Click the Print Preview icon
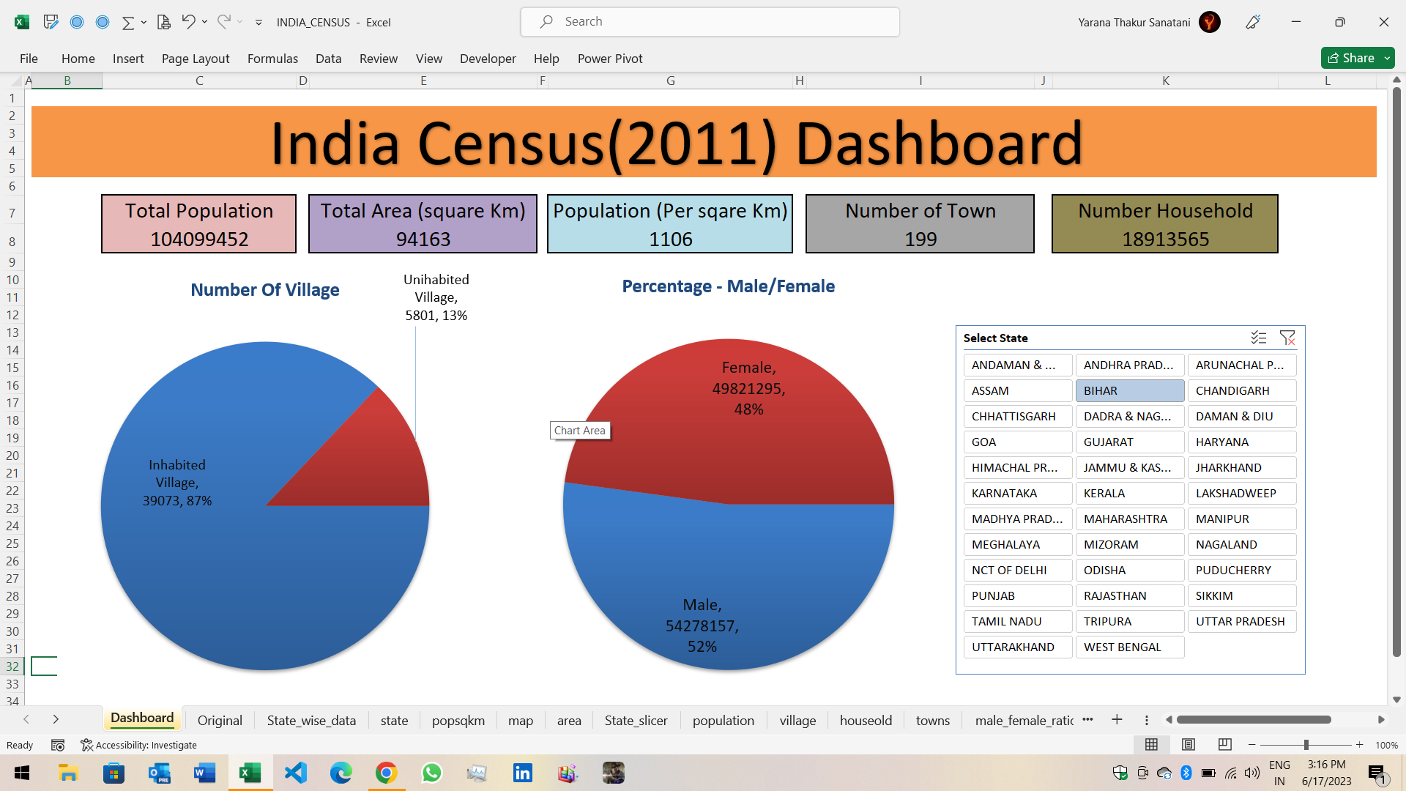 (x=164, y=22)
